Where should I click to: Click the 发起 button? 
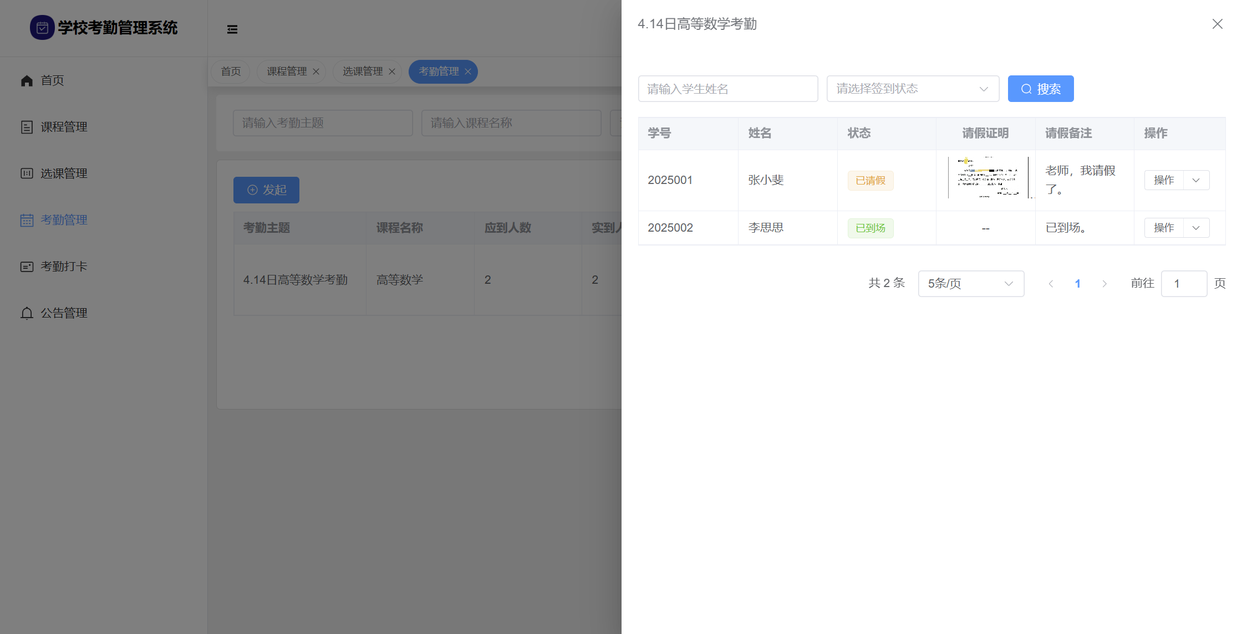click(266, 190)
